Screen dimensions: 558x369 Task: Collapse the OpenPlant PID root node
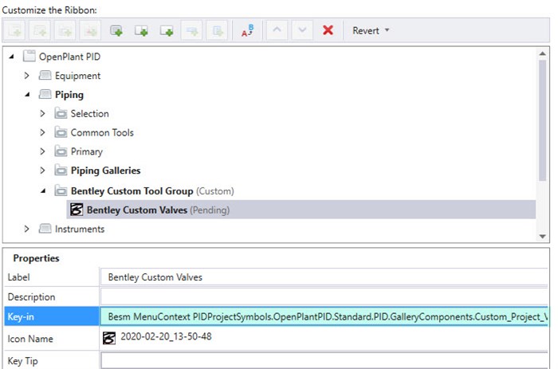click(x=11, y=57)
